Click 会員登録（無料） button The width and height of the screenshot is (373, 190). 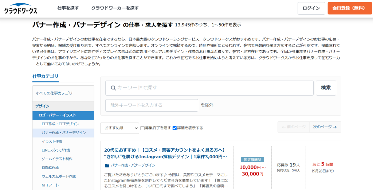(x=350, y=8)
